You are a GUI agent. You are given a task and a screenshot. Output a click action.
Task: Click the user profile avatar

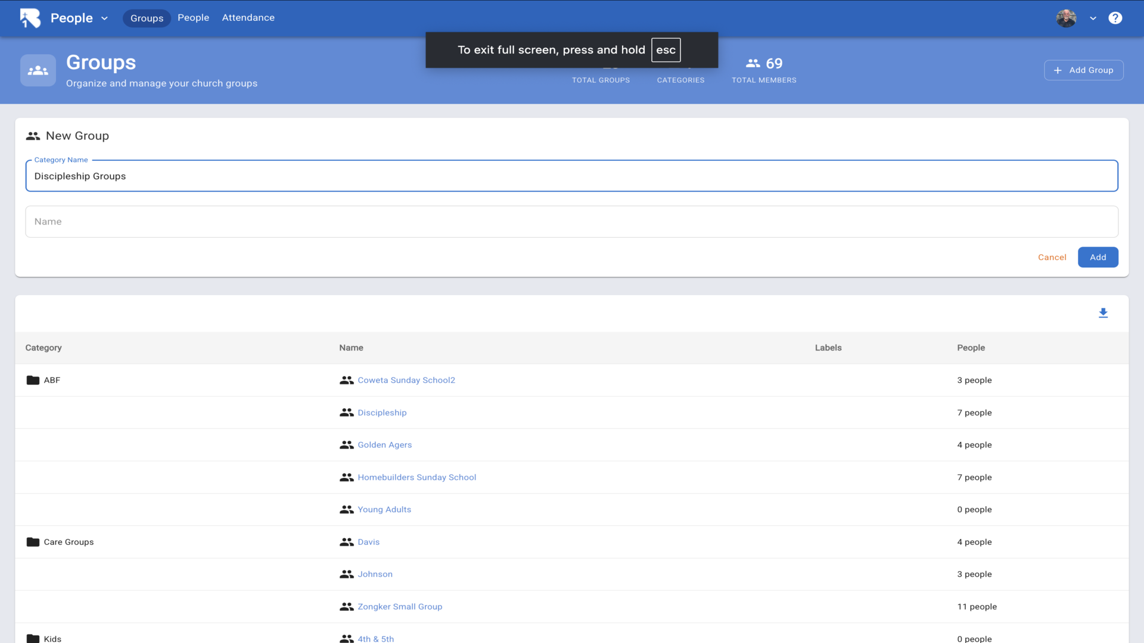pos(1066,18)
